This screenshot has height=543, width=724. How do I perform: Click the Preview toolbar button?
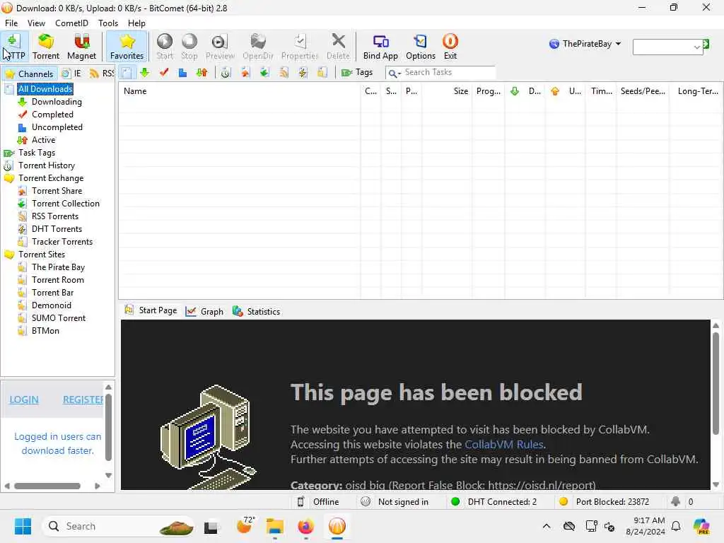220,47
